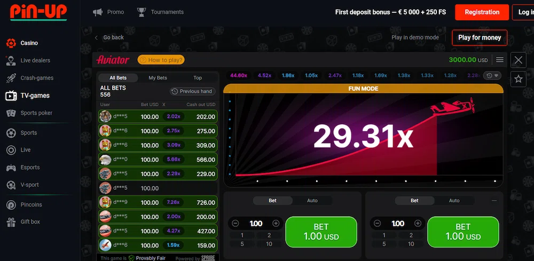
Task: Open Sports poker cards icon
Action: pos(11,113)
